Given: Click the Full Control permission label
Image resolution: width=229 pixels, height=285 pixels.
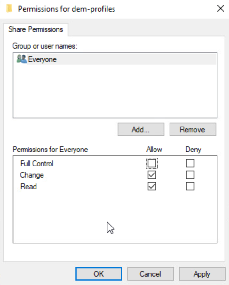Looking at the screenshot, I should [x=37, y=164].
